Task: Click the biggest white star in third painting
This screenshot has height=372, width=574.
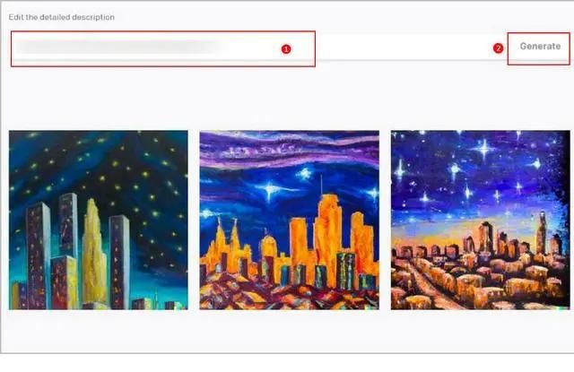Action: click(484, 148)
